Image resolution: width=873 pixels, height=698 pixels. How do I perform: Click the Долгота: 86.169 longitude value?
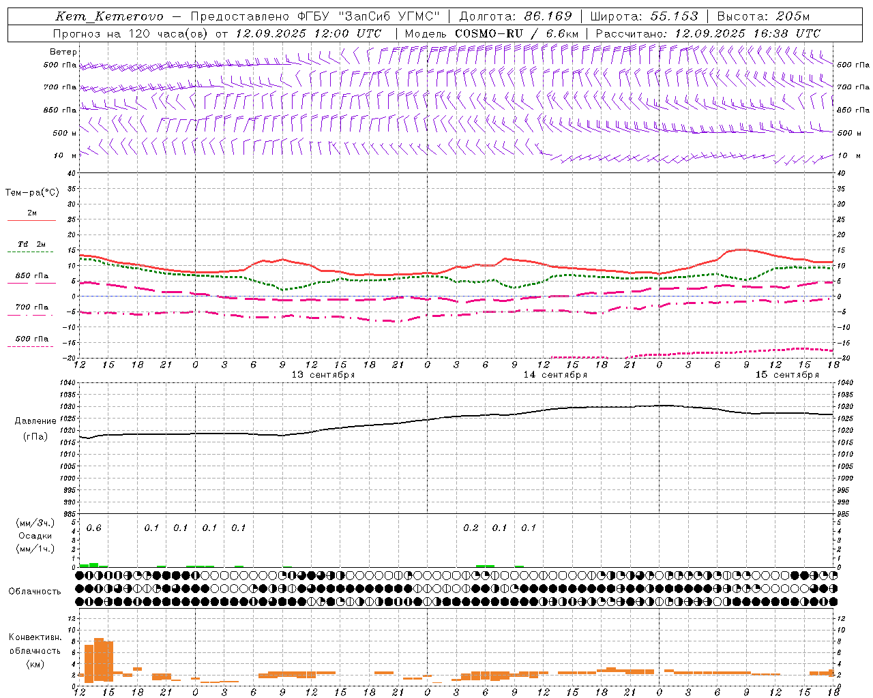pyautogui.click(x=515, y=16)
